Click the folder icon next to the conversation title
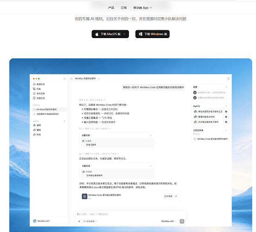This screenshot has width=256, height=232. tap(71, 78)
